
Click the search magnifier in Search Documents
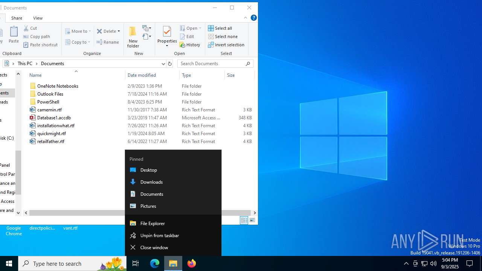pos(248,64)
